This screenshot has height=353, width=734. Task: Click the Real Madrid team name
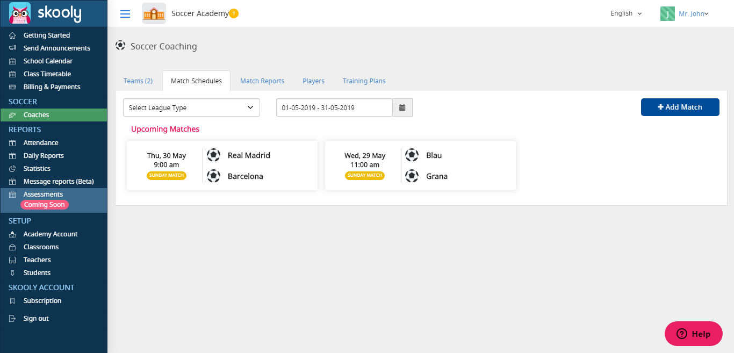pos(249,155)
